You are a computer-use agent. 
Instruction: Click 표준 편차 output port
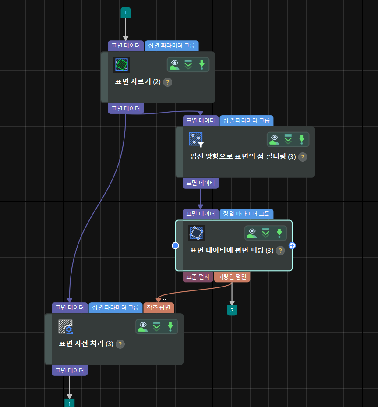pos(198,277)
